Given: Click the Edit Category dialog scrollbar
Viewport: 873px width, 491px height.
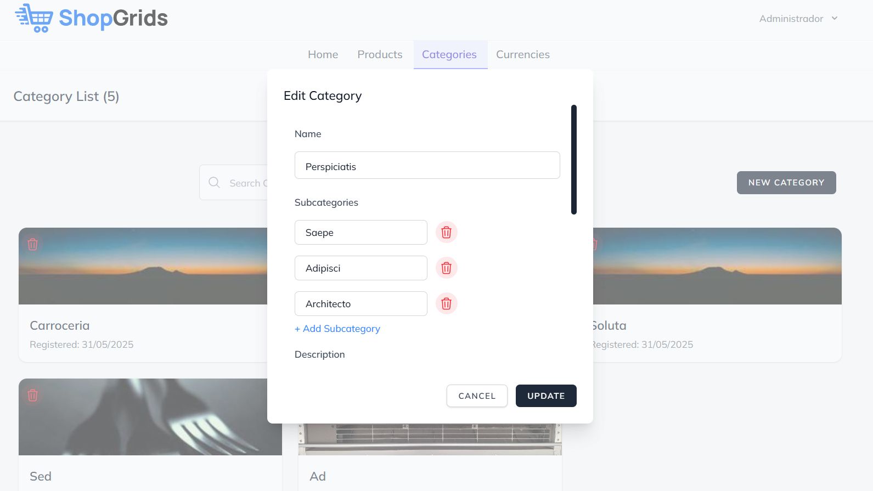Looking at the screenshot, I should [574, 160].
